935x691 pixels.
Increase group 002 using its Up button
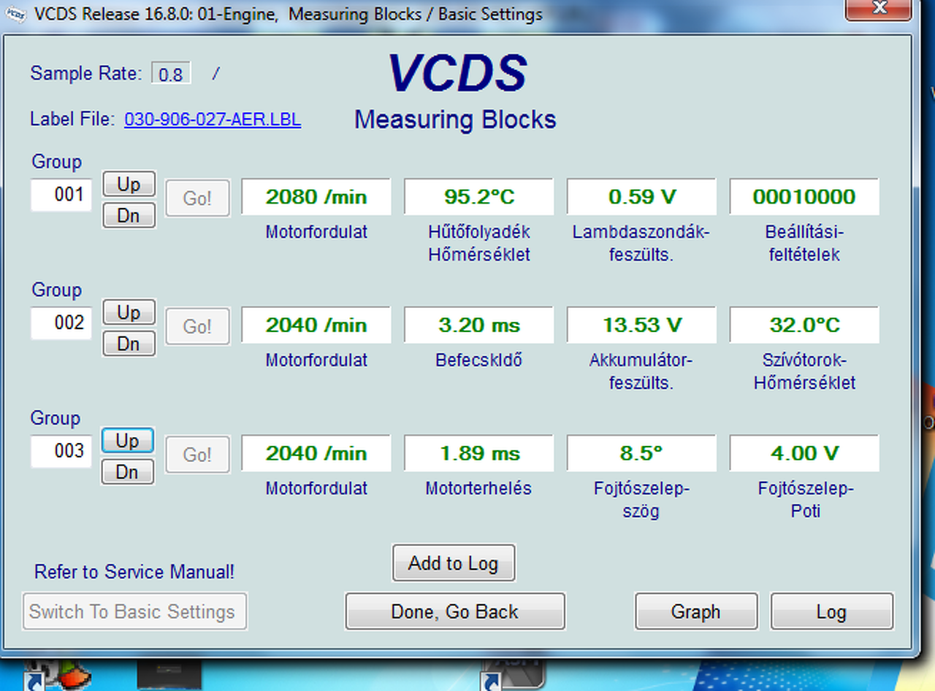point(129,312)
